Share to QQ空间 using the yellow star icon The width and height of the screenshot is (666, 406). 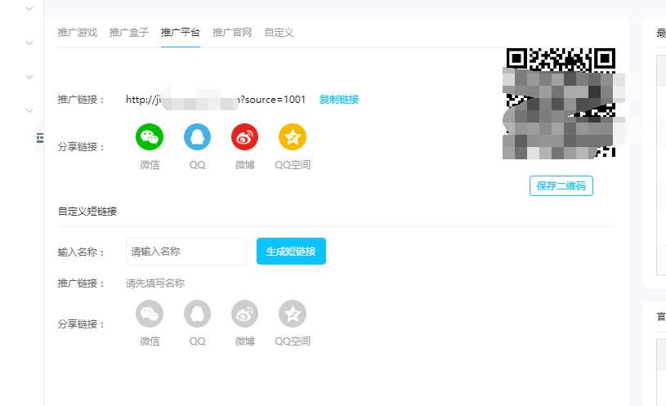[x=292, y=137]
